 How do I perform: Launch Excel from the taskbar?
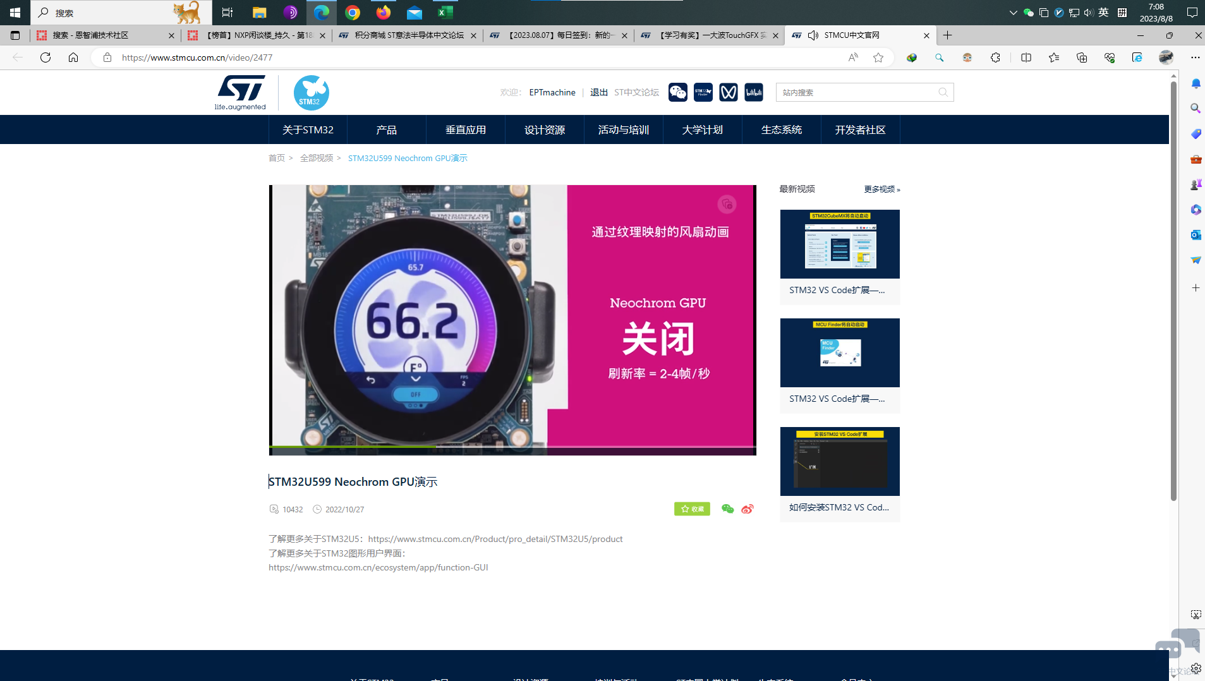[x=445, y=13]
